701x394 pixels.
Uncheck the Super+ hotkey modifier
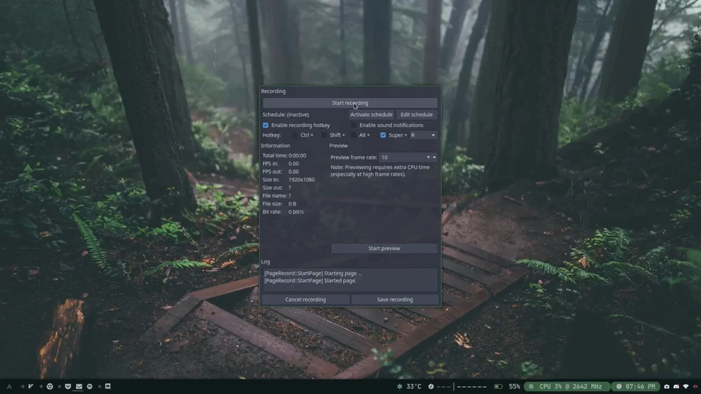pyautogui.click(x=383, y=135)
